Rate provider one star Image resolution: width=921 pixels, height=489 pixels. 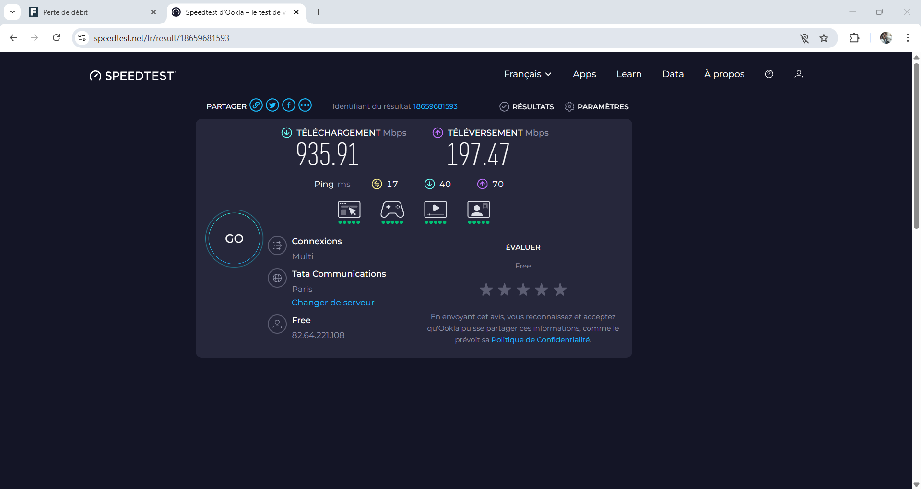tap(486, 290)
